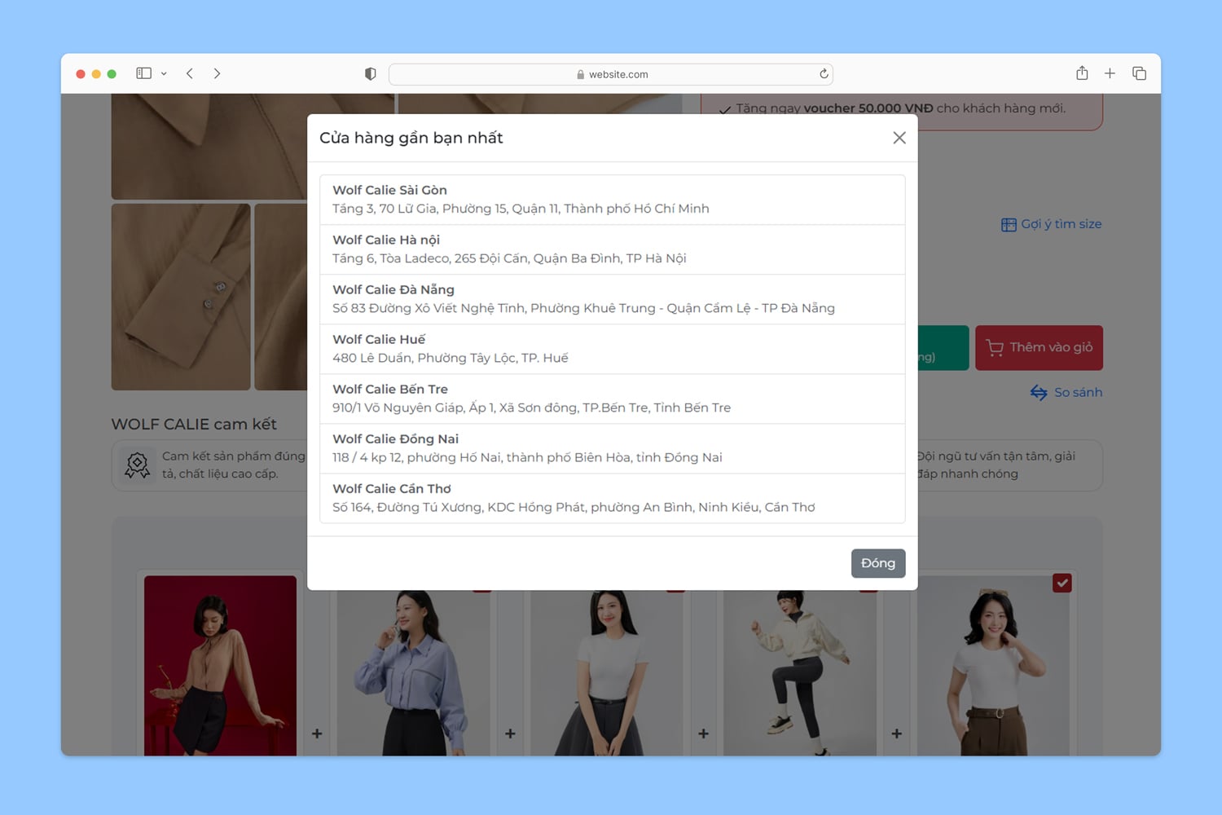Viewport: 1222px width, 815px height.
Task: Click the Thêm vào giỏ button
Action: pyautogui.click(x=1039, y=348)
